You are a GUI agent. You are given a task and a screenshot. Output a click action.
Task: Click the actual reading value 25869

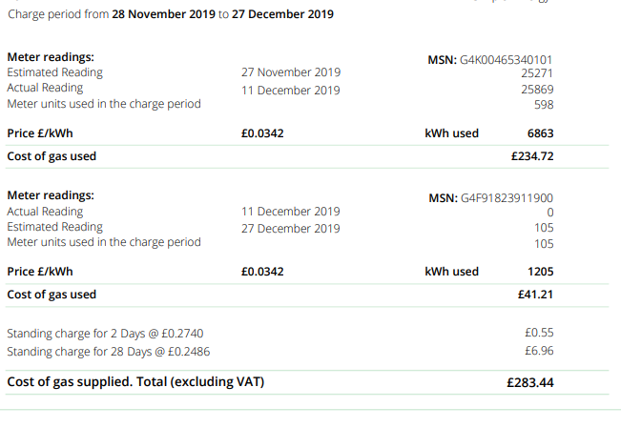click(537, 90)
